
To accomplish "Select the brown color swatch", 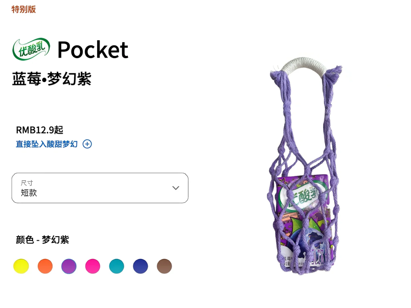I will (164, 266).
